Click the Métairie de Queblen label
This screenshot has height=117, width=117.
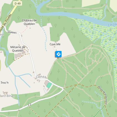[18, 49]
